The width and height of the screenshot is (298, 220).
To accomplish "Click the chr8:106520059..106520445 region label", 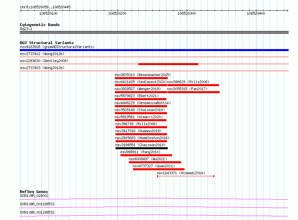I will pos(45,7).
